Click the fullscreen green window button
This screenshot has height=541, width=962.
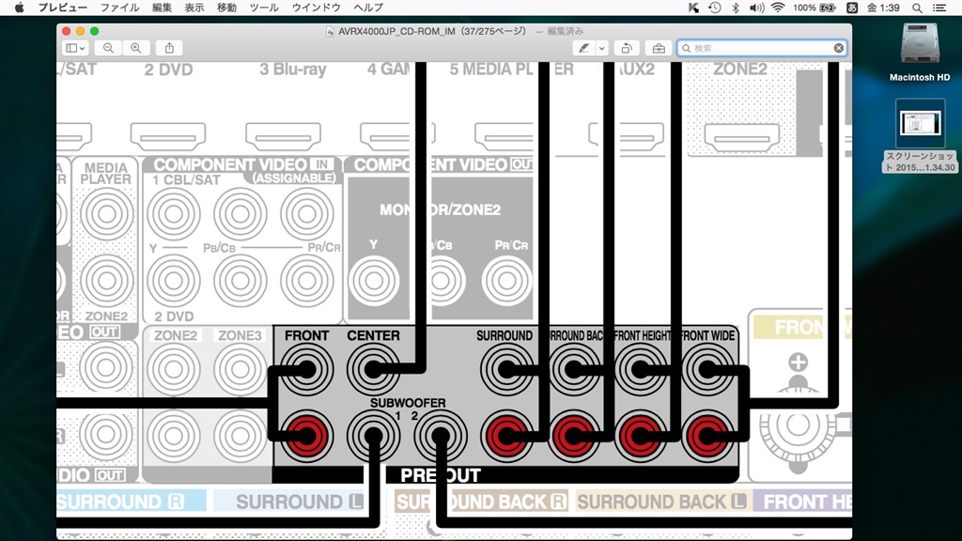[x=95, y=31]
